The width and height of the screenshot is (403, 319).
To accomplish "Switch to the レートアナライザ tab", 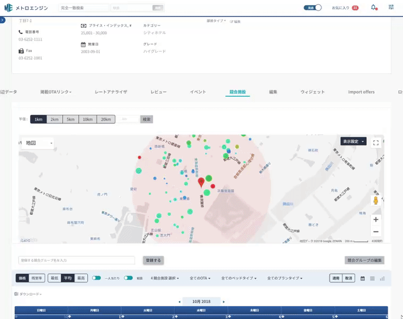I will (111, 92).
